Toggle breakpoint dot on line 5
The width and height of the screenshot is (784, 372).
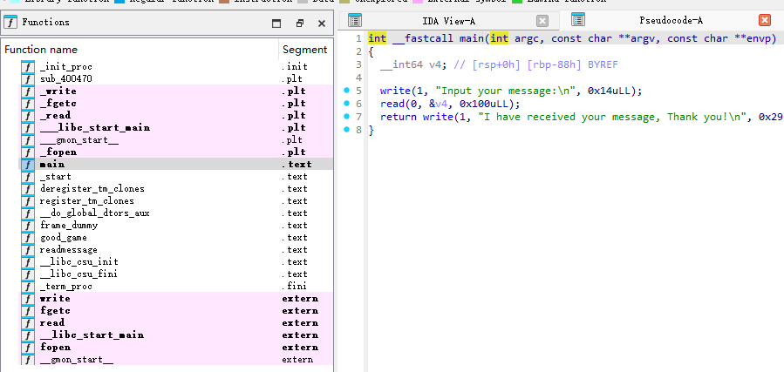point(346,91)
